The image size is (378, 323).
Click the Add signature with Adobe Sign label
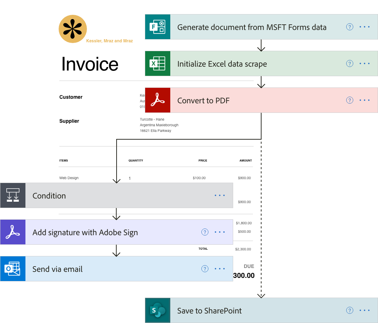[x=85, y=232]
